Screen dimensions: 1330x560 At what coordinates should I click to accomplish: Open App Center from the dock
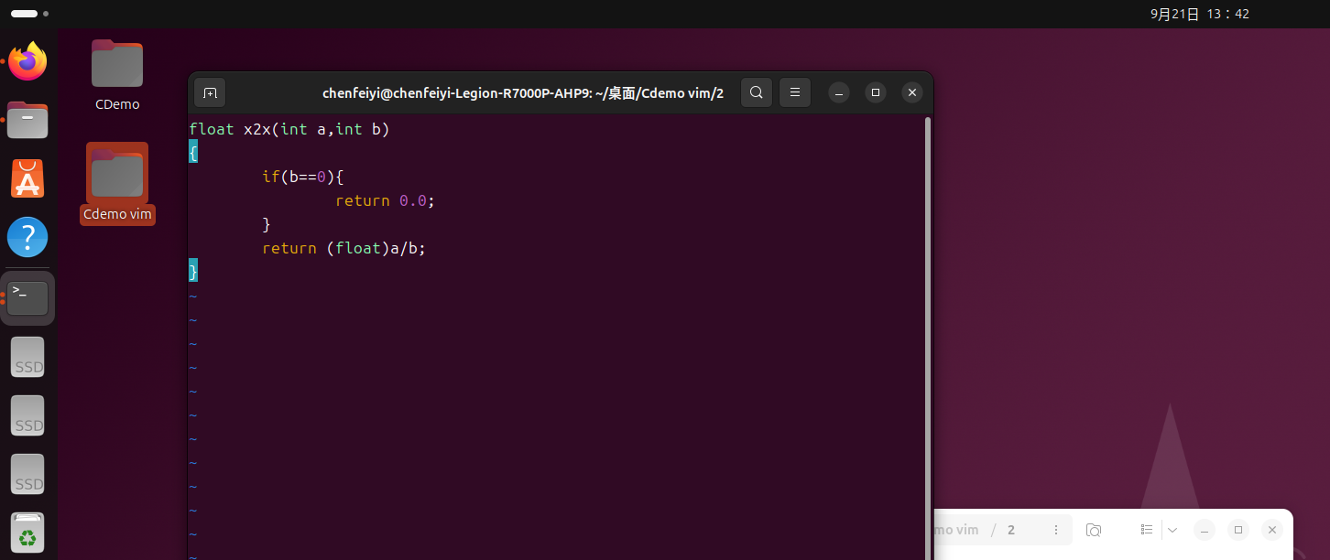27,178
